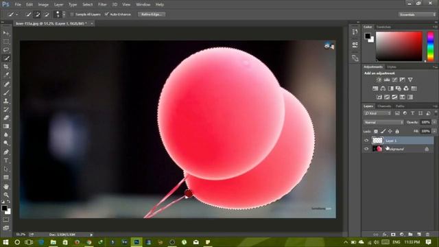Select the Blur tool
Viewport: 439px width, 247px height.
coord(6,134)
